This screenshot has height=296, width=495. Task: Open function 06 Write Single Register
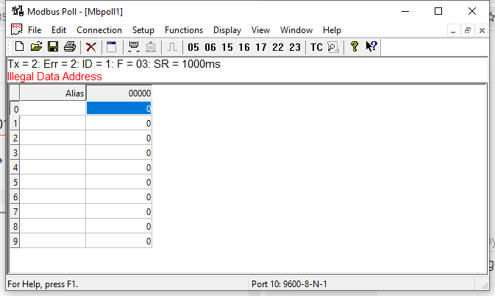210,47
